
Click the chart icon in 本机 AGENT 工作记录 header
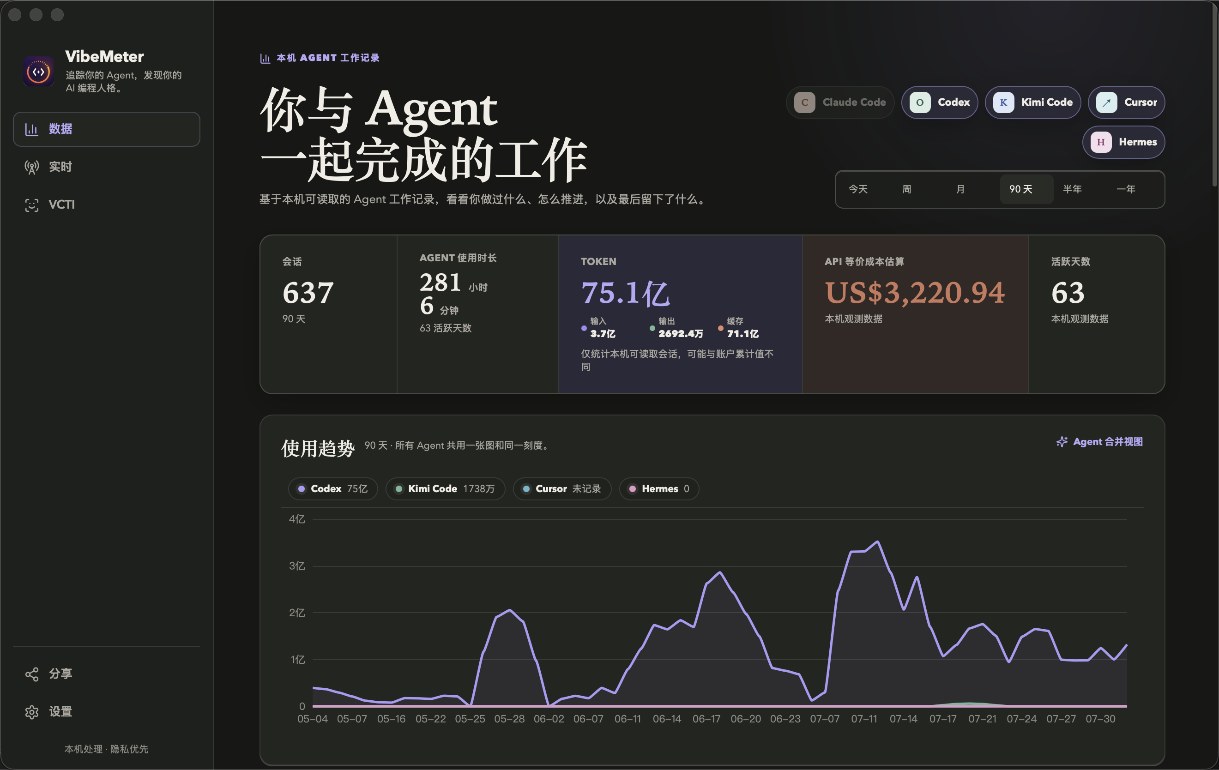265,58
